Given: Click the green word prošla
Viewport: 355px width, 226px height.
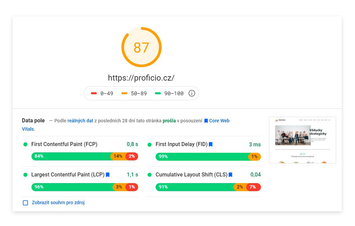Looking at the screenshot, I should click(169, 121).
